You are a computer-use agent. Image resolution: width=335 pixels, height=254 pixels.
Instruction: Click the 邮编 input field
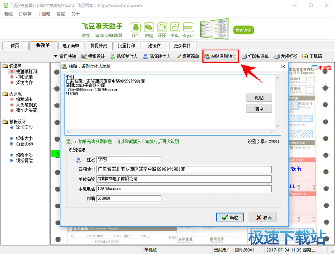(x=129, y=199)
